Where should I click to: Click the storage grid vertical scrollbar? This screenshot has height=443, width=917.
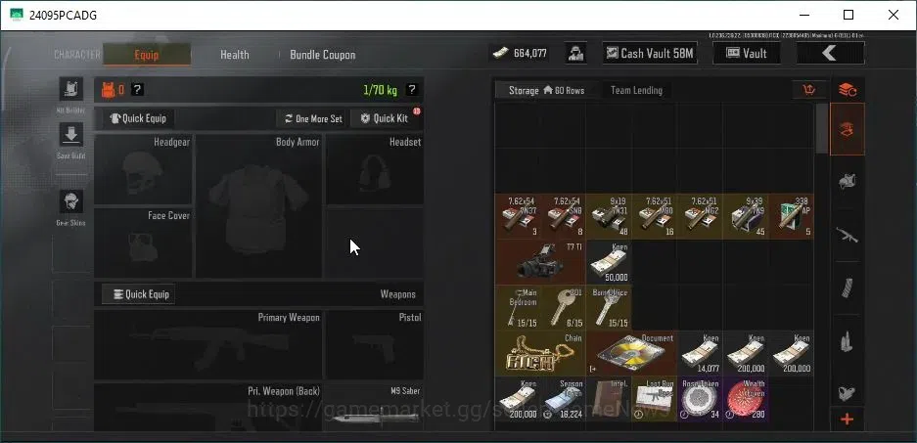[x=822, y=128]
